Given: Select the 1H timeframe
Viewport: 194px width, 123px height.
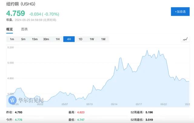Looking at the screenshot, I should click(x=58, y=39).
